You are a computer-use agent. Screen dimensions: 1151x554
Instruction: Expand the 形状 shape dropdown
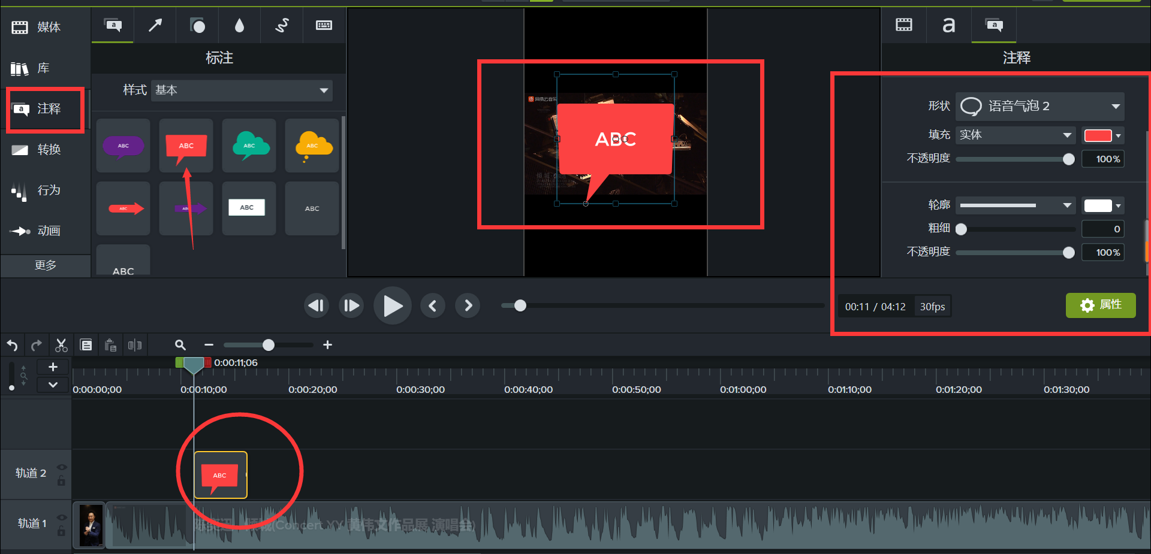(1039, 106)
